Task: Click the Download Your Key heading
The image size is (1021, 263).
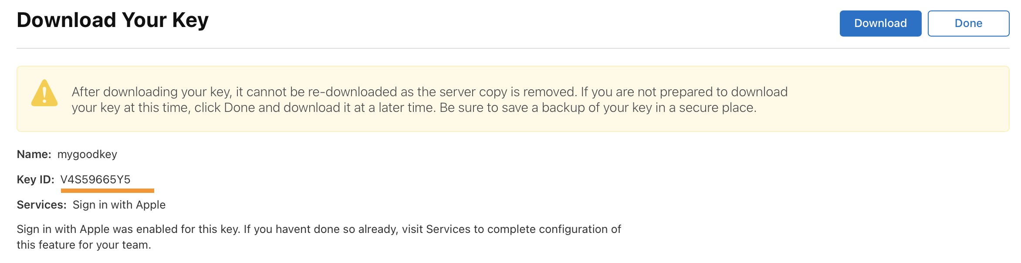Action: 112,20
